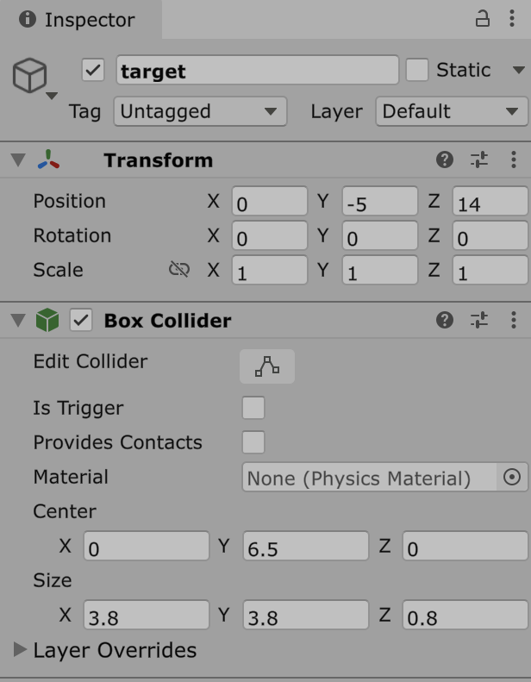531x682 pixels.
Task: Expand the Layer Overrides foldout
Action: click(x=20, y=649)
